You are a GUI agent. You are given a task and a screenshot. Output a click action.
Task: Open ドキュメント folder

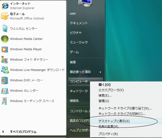pyautogui.click(x=79, y=23)
